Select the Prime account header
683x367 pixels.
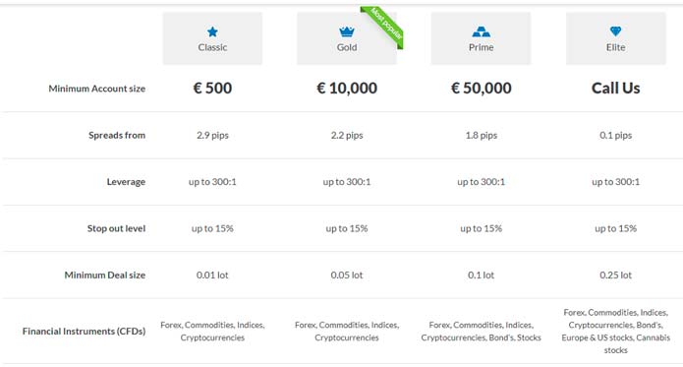[481, 38]
